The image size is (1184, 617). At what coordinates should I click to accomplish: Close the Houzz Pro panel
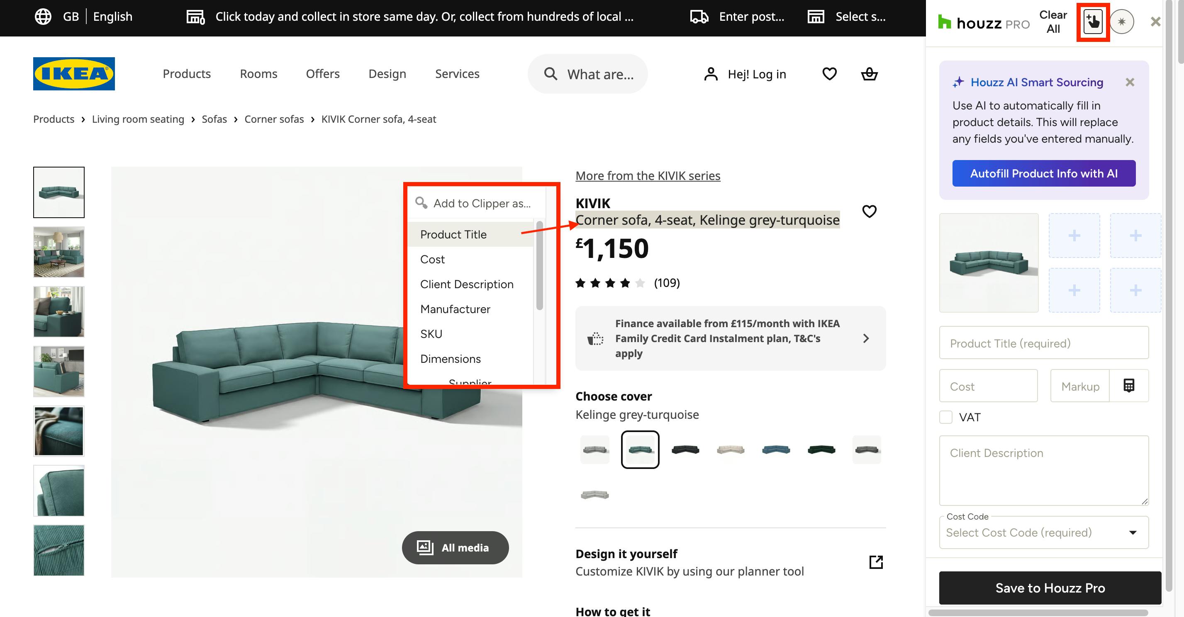pyautogui.click(x=1155, y=22)
